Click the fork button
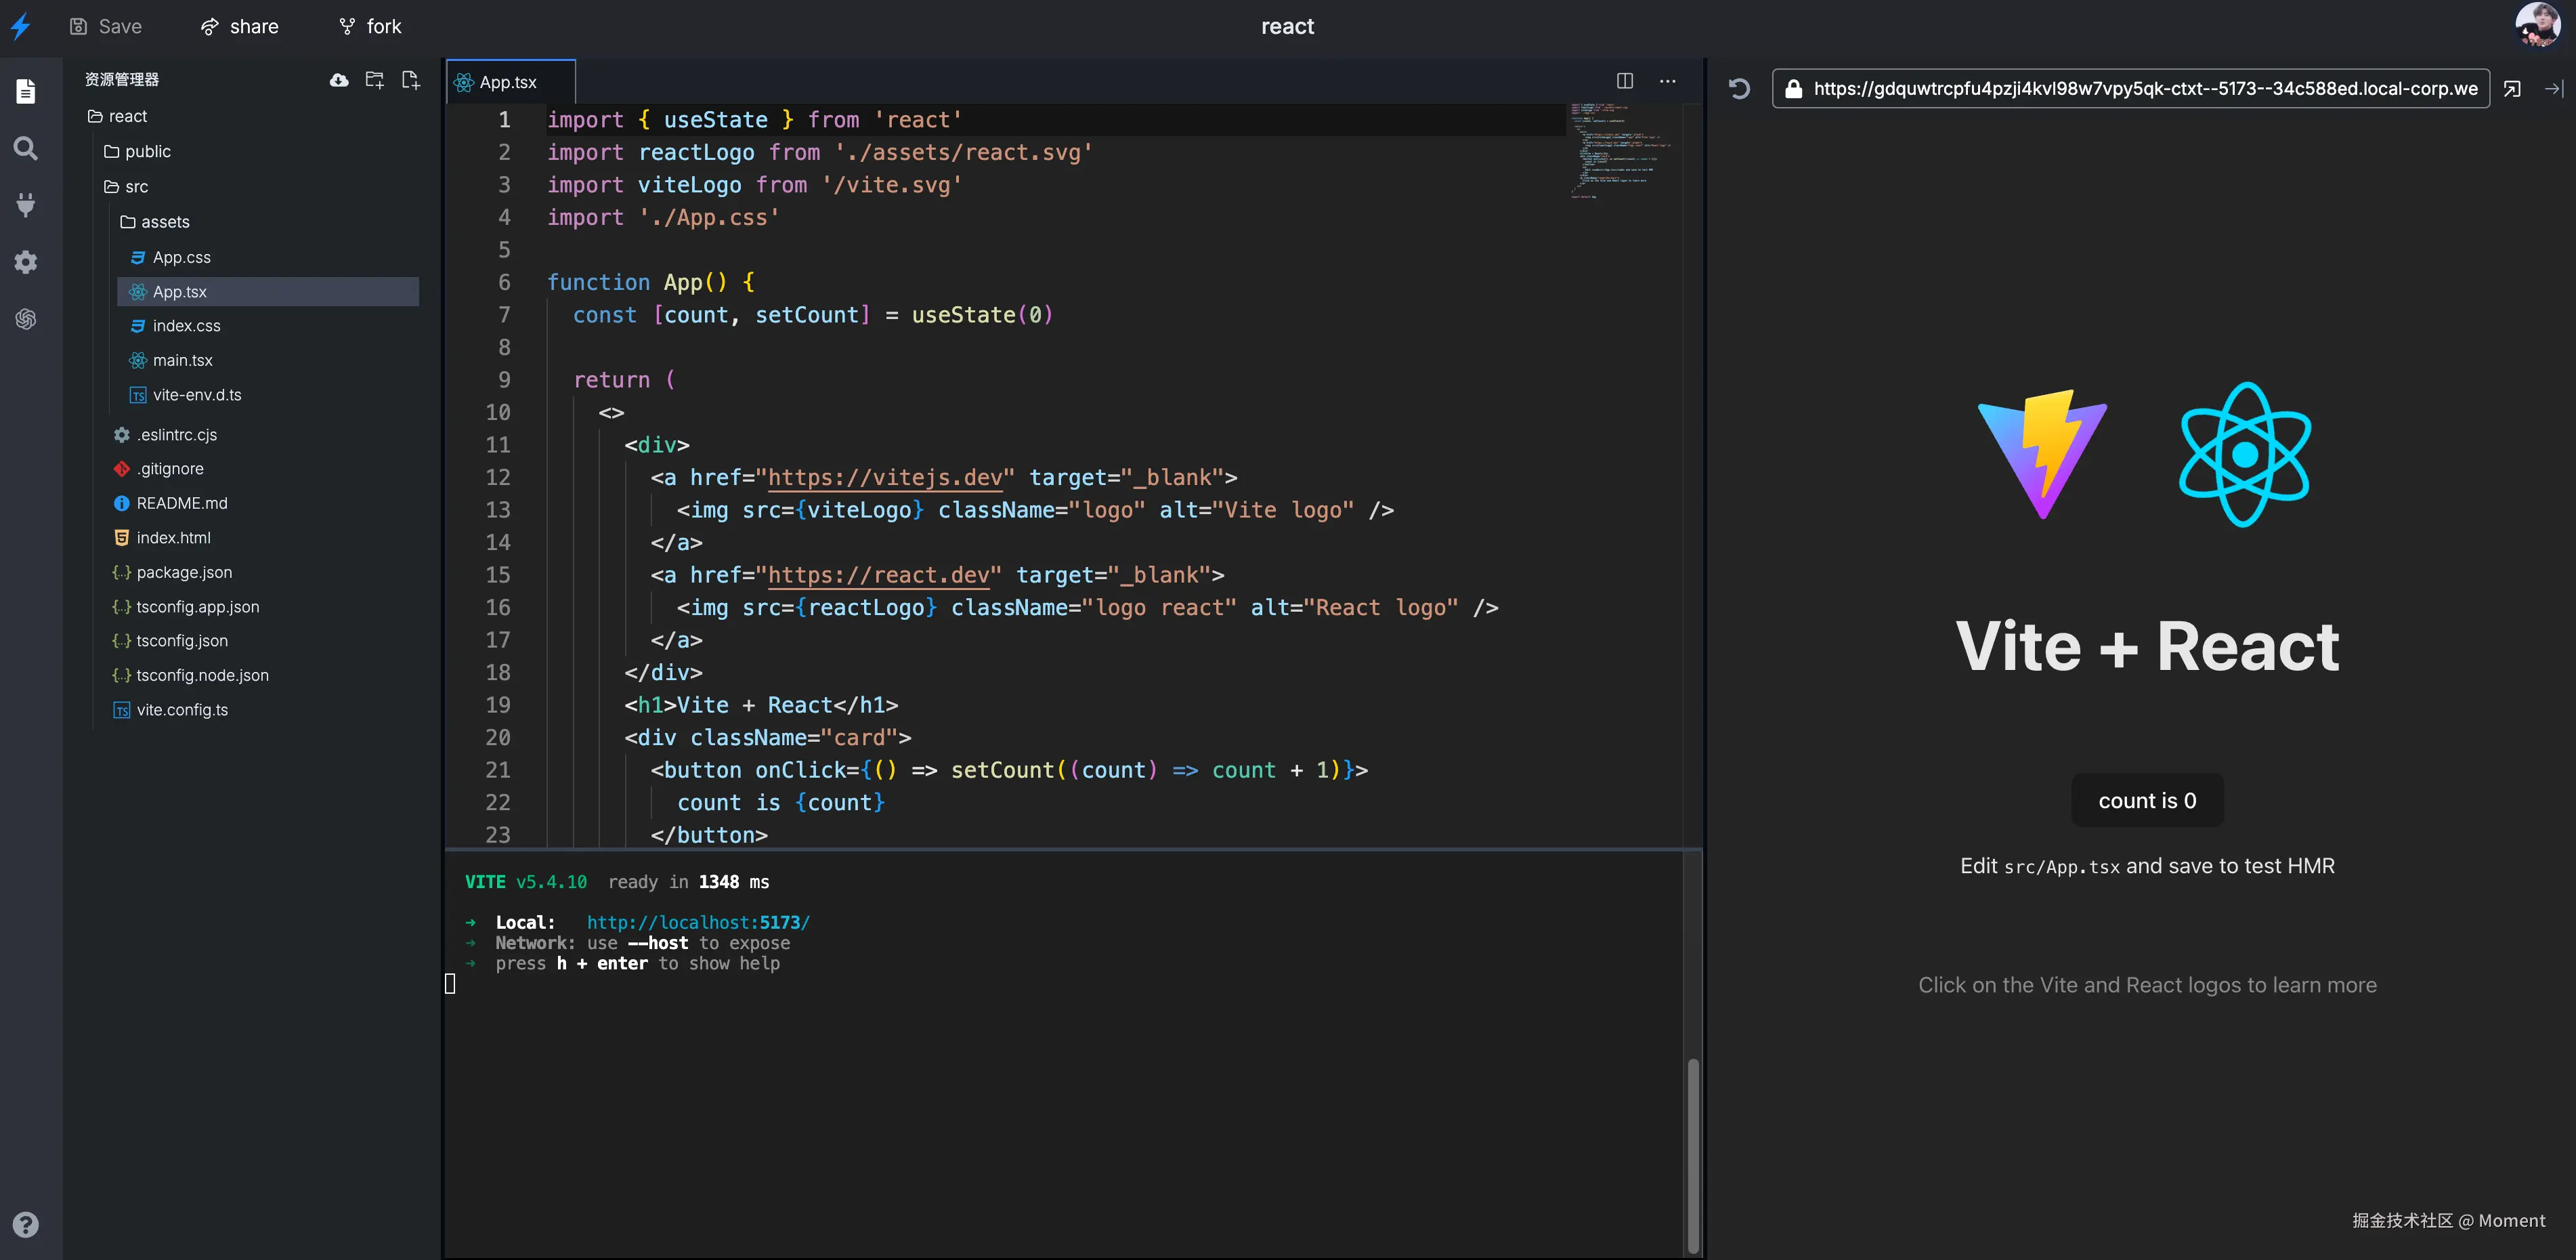The height and width of the screenshot is (1260, 2576). pos(370,26)
